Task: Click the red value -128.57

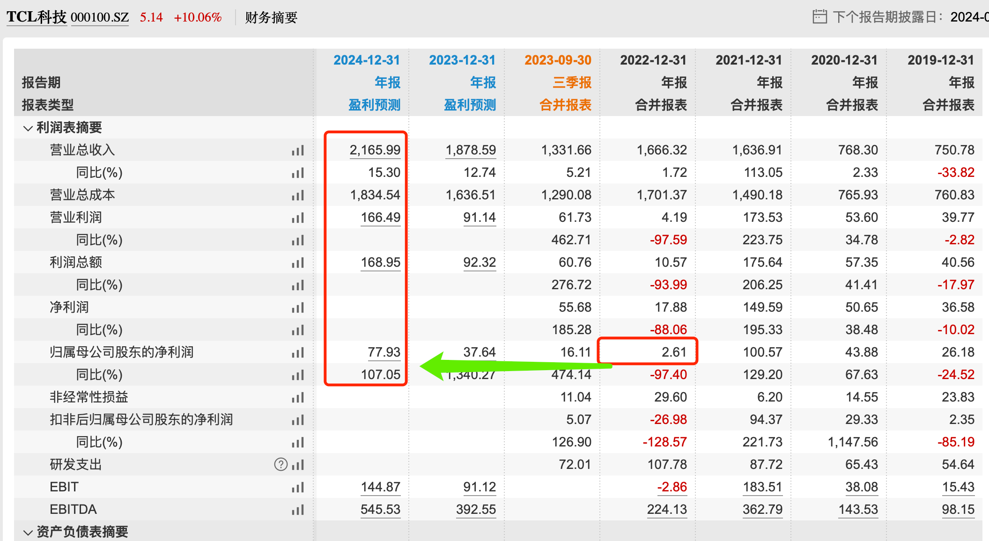Action: coord(664,442)
